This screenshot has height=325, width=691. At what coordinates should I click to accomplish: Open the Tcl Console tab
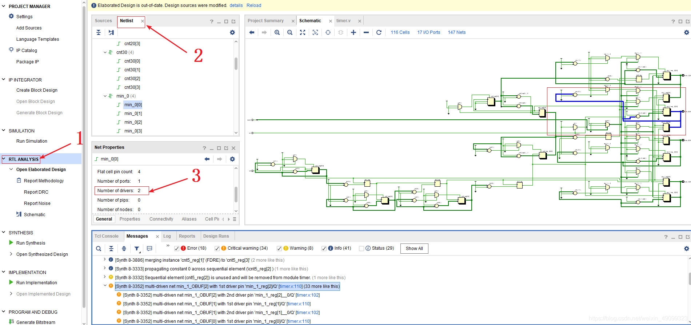click(107, 236)
